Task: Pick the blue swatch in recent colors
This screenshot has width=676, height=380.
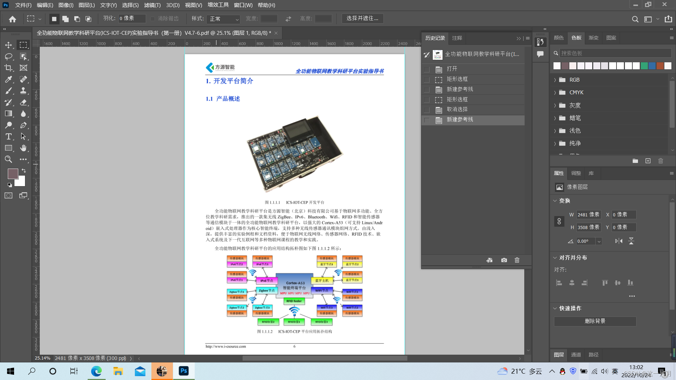Action: (x=652, y=66)
